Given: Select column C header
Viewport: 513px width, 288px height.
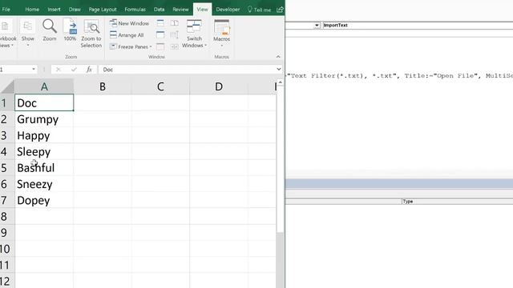Looking at the screenshot, I should point(160,86).
